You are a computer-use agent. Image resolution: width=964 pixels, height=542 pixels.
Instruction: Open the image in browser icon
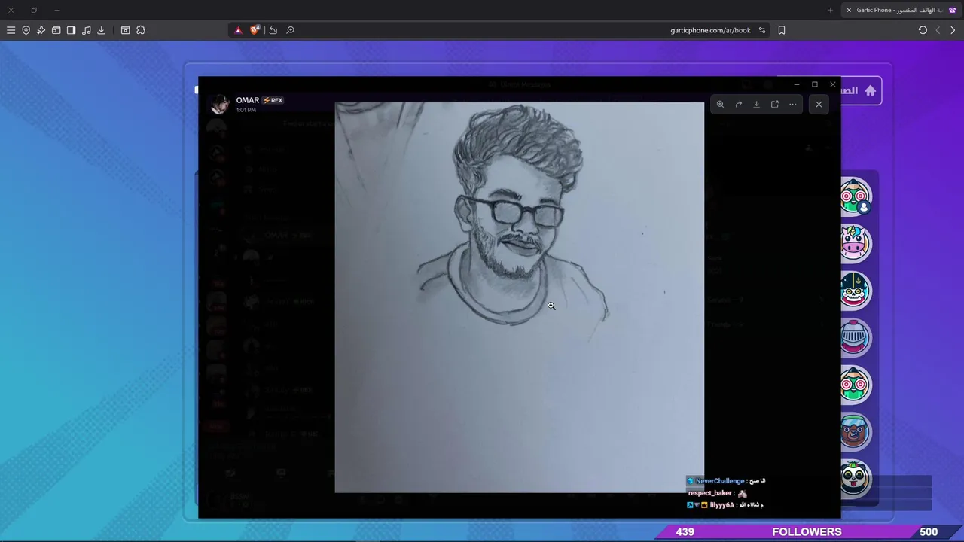click(x=774, y=105)
